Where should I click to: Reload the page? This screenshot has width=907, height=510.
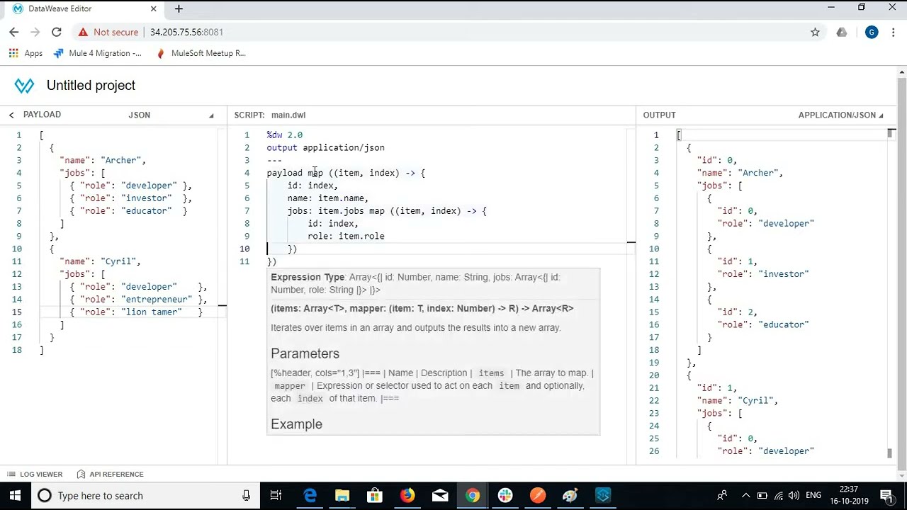(x=57, y=32)
